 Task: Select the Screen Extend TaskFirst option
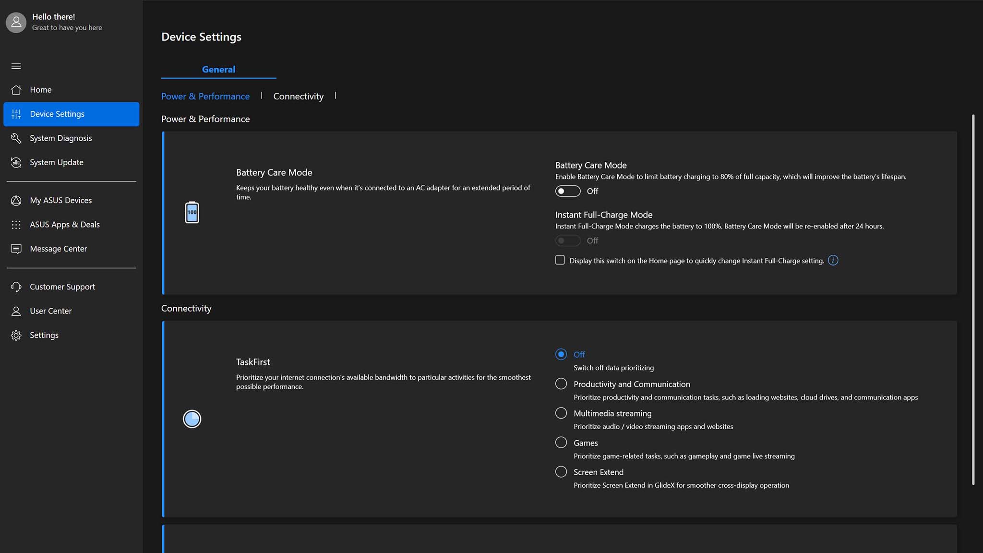click(x=561, y=472)
